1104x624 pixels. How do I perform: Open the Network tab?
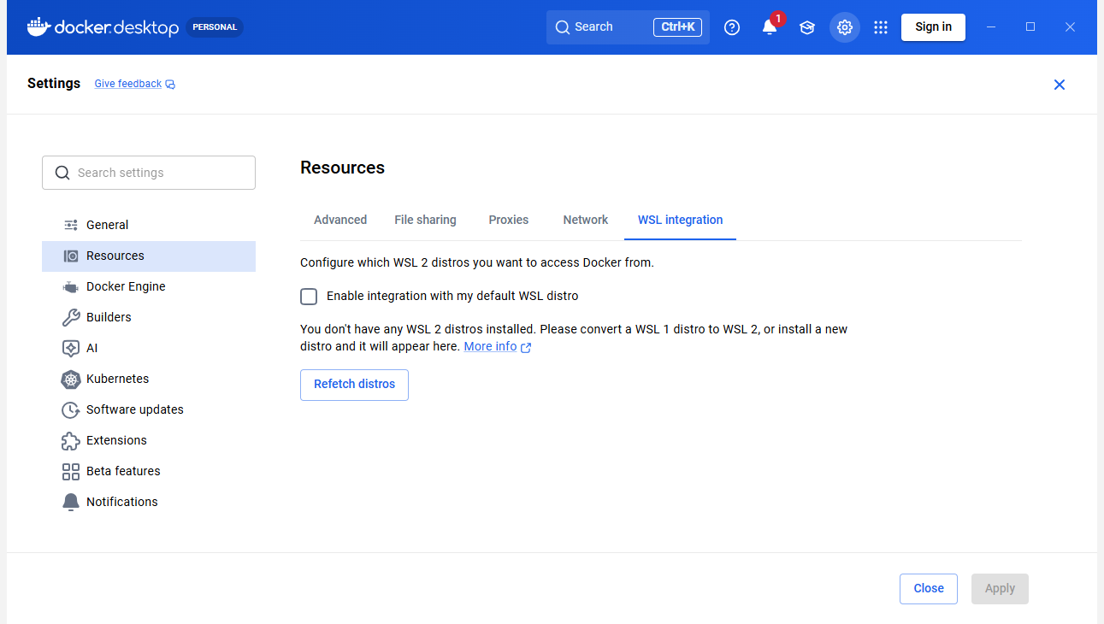[x=586, y=220]
